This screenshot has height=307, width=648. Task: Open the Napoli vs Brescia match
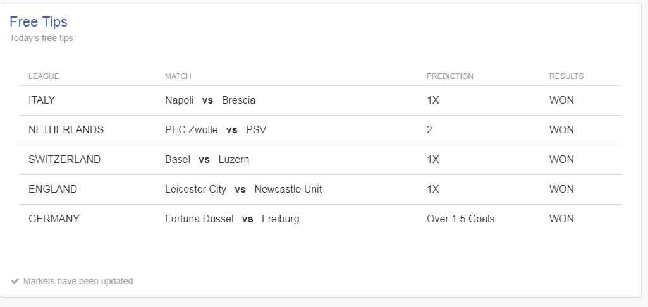click(x=210, y=100)
